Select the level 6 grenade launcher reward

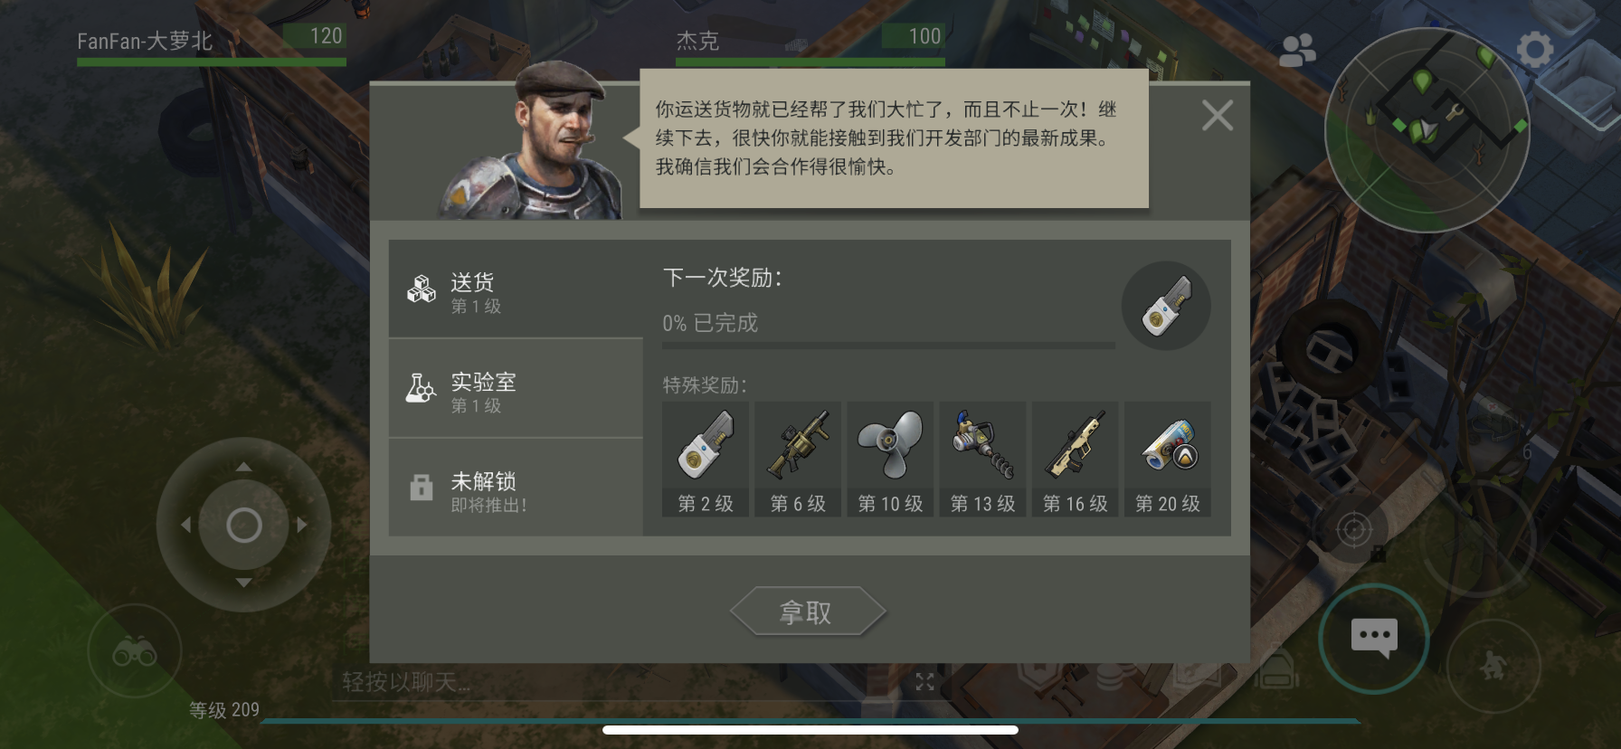tap(798, 460)
